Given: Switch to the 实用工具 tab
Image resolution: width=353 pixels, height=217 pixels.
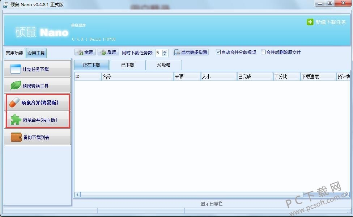Looking at the screenshot, I should 36,53.
